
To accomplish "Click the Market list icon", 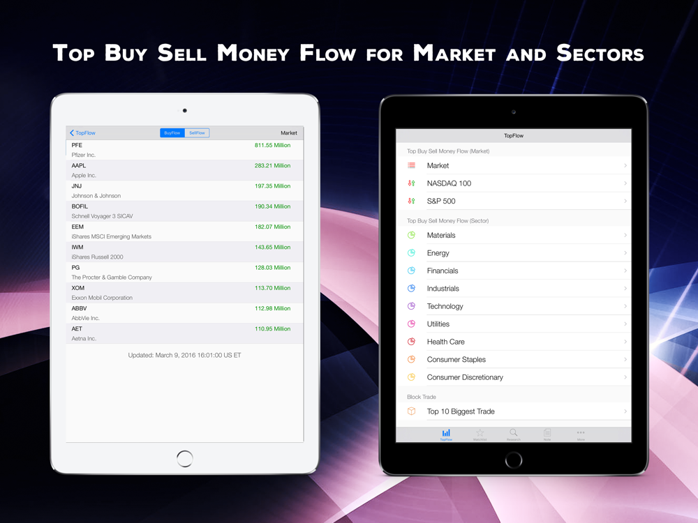I will [x=411, y=165].
